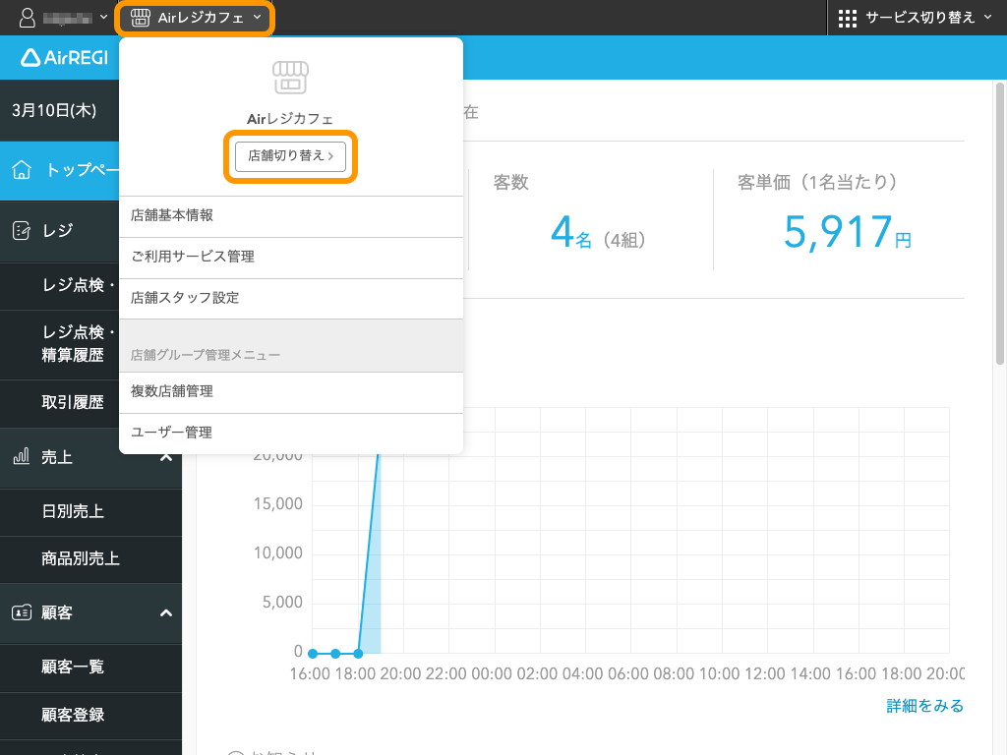This screenshot has width=1007, height=755.
Task: Collapse the 売上 sidebar section
Action: click(x=165, y=458)
